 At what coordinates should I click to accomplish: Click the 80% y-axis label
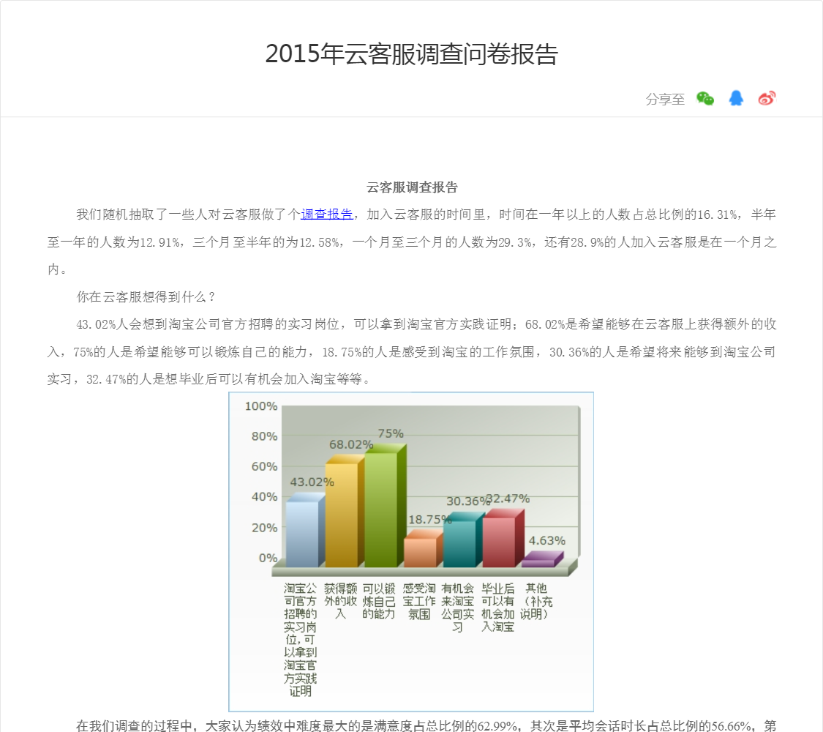coord(264,436)
